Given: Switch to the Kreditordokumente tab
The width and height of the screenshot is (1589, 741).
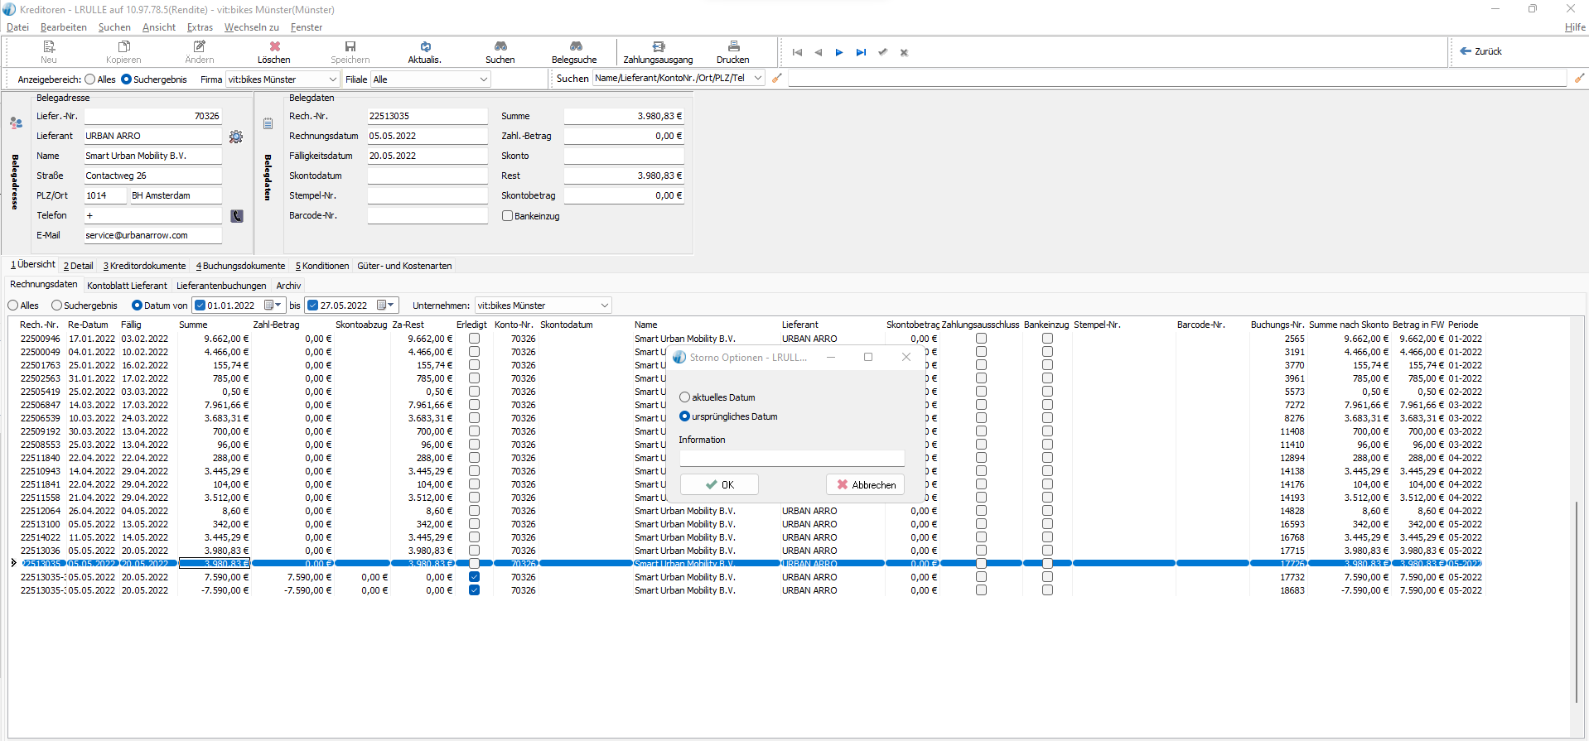Looking at the screenshot, I should [145, 266].
